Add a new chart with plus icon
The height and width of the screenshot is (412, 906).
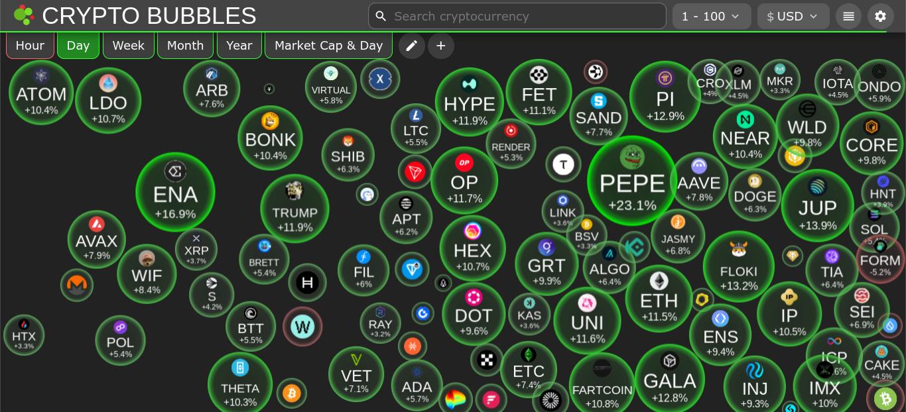click(x=441, y=46)
